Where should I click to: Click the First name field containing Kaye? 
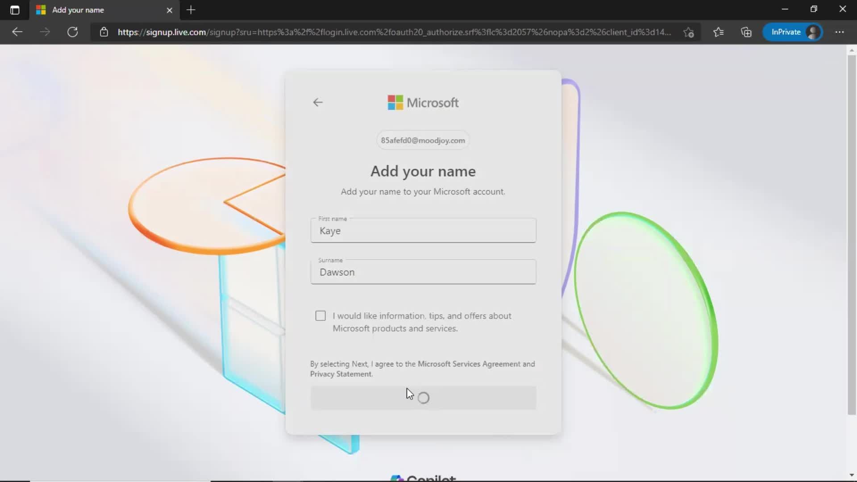coord(423,231)
